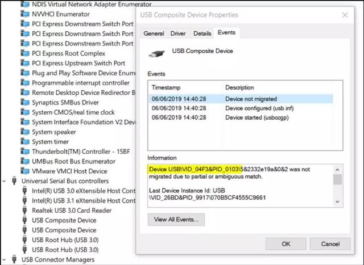Select the second USB Composite Device tree item
Viewport: 364px width, 265px height.
point(64,230)
